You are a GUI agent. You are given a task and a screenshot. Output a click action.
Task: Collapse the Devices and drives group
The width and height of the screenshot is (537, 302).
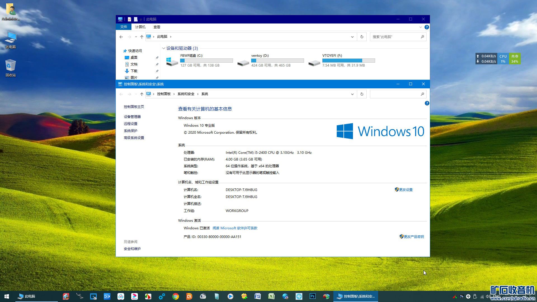click(164, 48)
